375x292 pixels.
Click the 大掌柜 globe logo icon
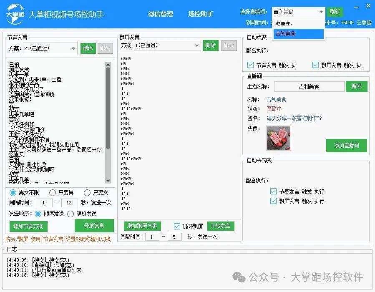(x=14, y=14)
